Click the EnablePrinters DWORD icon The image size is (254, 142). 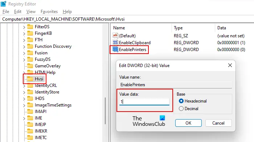coord(115,49)
